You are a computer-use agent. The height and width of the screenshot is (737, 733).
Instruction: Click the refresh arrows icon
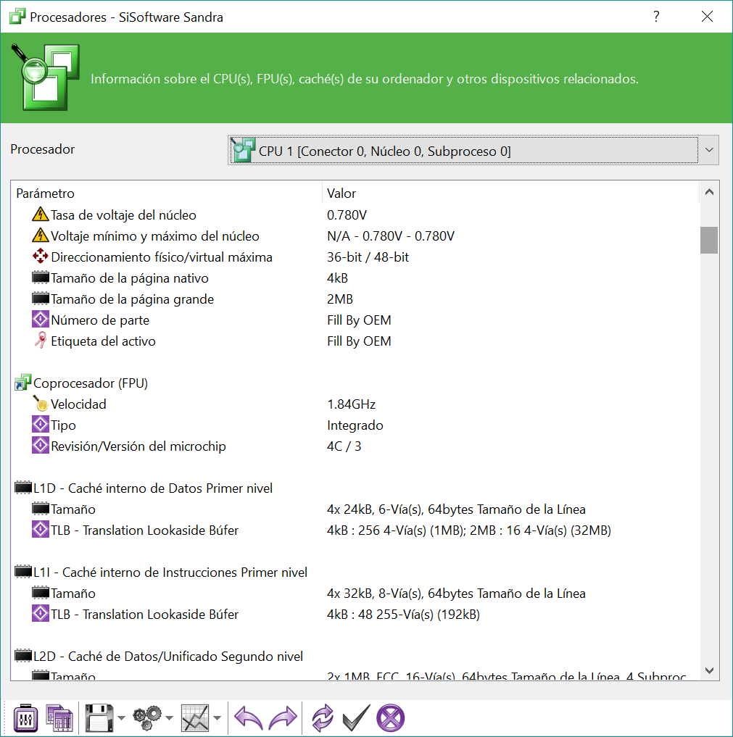pos(323,717)
